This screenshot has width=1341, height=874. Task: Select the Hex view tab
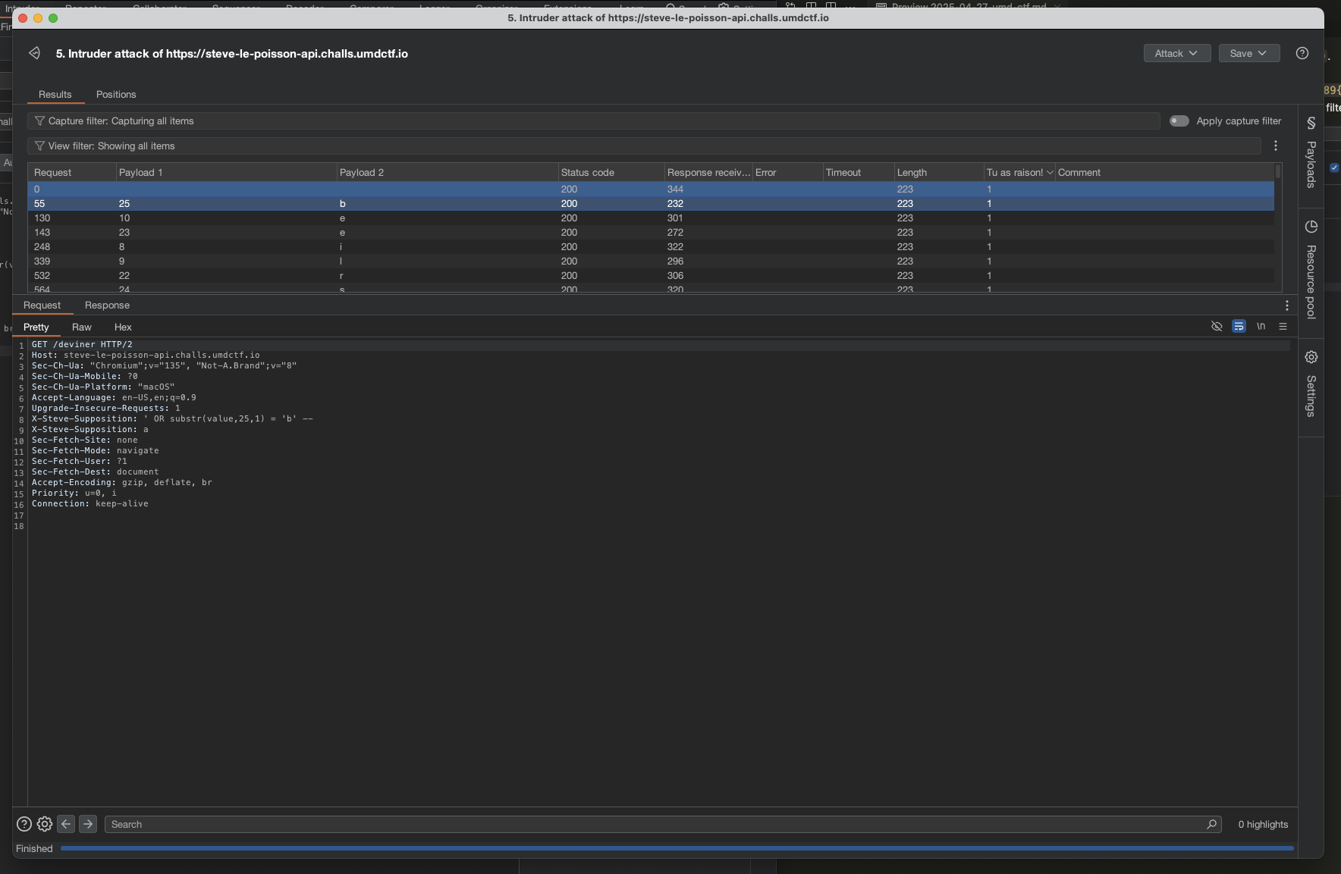(x=123, y=327)
